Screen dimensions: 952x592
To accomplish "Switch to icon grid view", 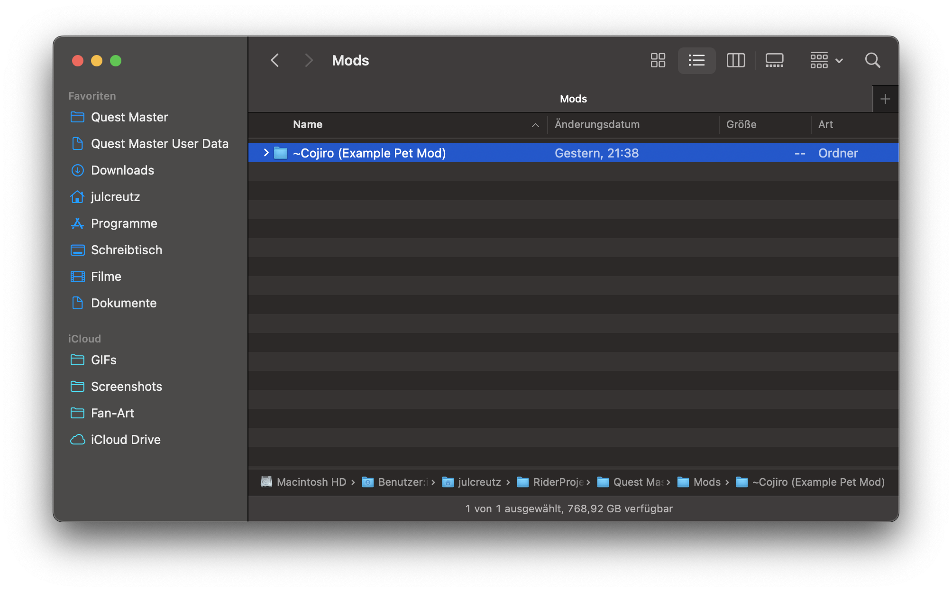I will (x=658, y=60).
